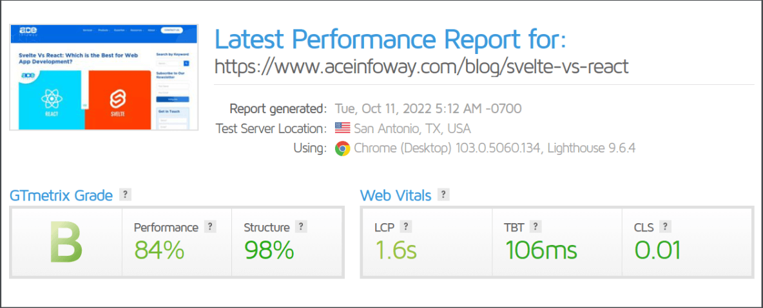
Task: Open the aceinfoway.com report URL
Action: pyautogui.click(x=421, y=67)
